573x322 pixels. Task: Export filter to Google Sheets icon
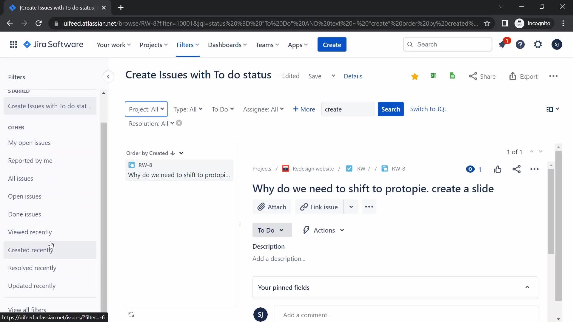point(452,76)
